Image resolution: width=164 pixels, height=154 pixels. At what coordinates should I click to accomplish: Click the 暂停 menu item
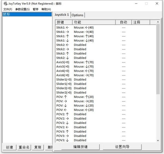(36, 9)
